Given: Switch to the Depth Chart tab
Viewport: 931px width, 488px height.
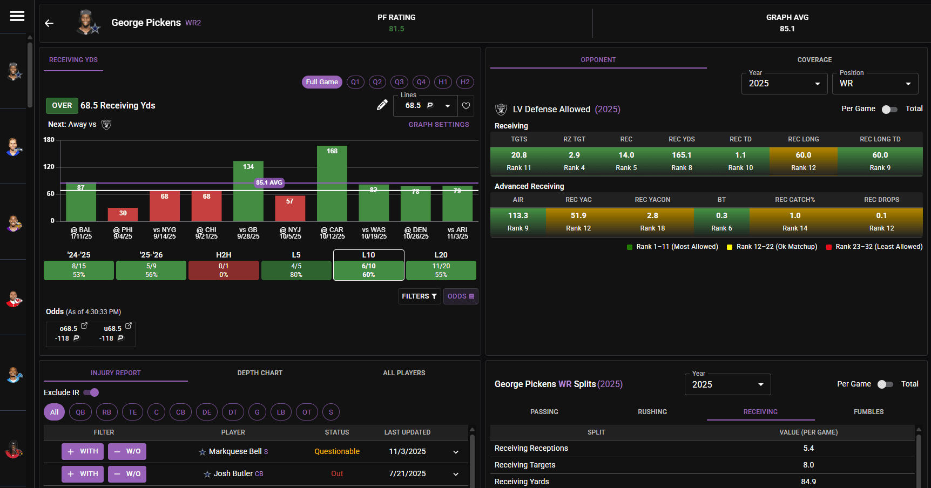Looking at the screenshot, I should 260,372.
